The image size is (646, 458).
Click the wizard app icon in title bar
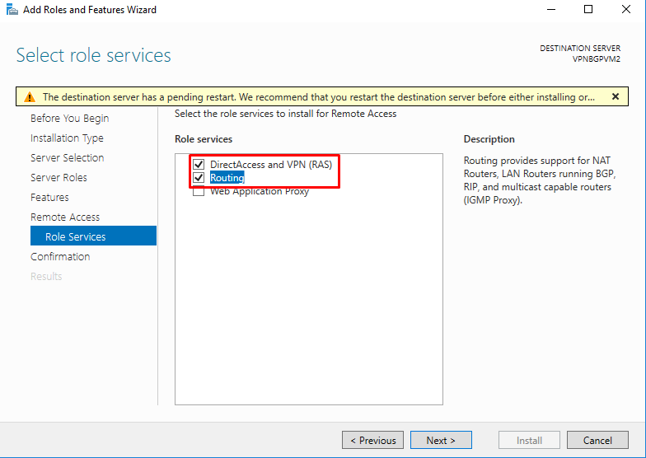pos(10,10)
